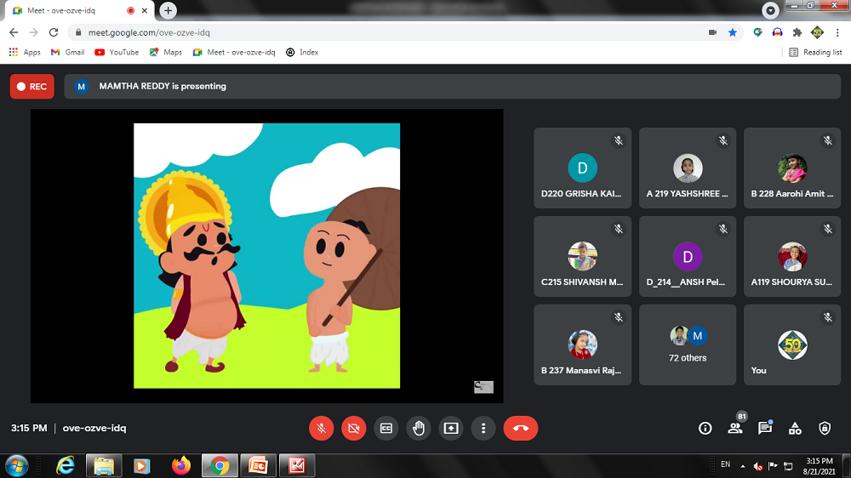Open Firefox from the taskbar

(180, 465)
